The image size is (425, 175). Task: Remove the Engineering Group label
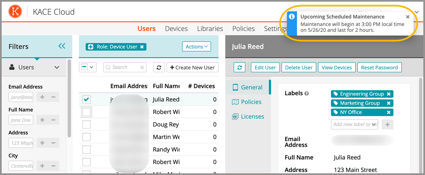(388, 94)
